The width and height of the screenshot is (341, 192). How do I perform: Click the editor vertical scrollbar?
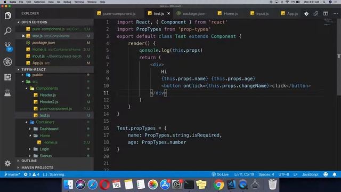click(x=339, y=57)
